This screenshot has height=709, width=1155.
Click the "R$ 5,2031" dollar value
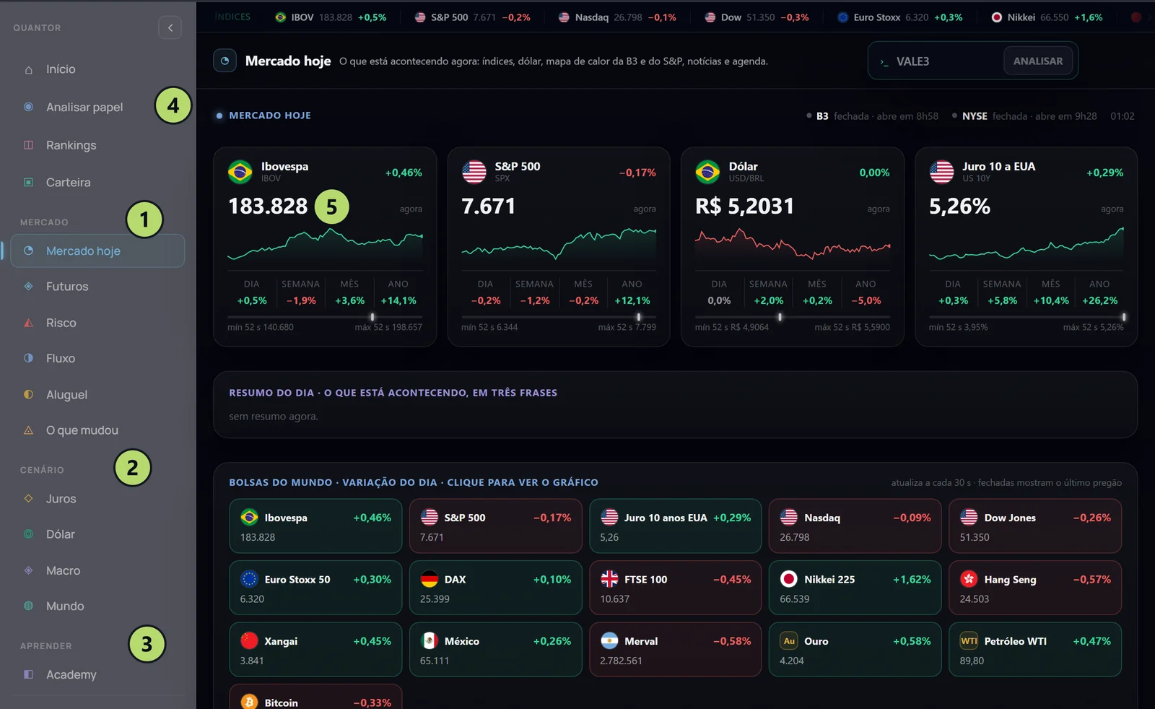coord(744,206)
